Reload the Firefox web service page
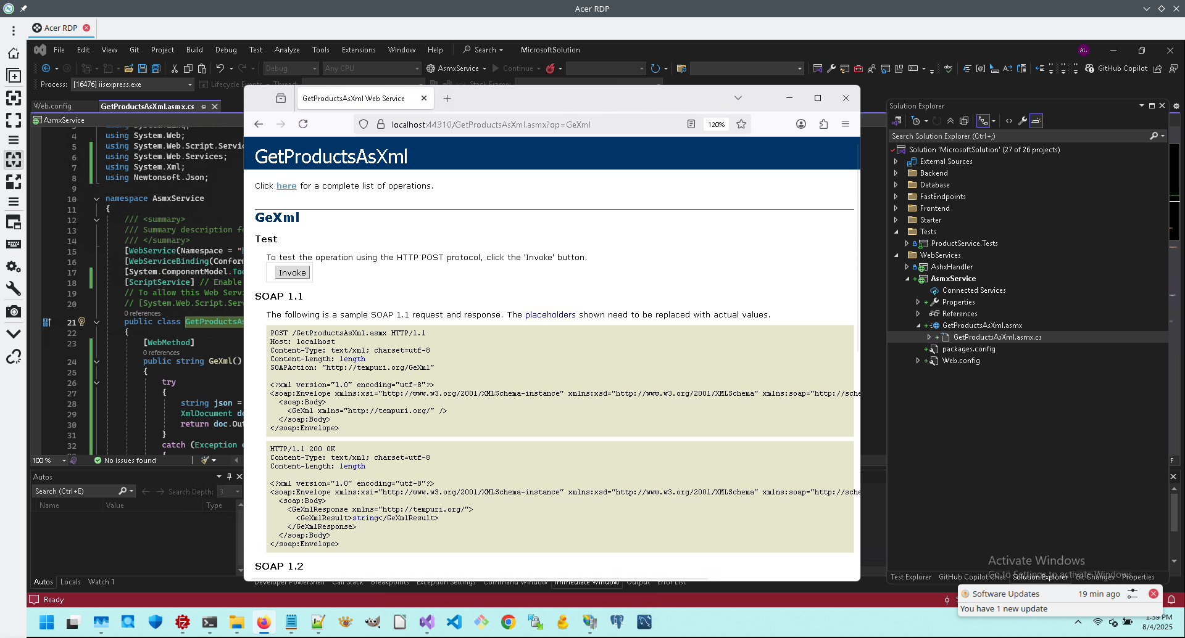Screen dimensions: 1185x638 point(303,124)
